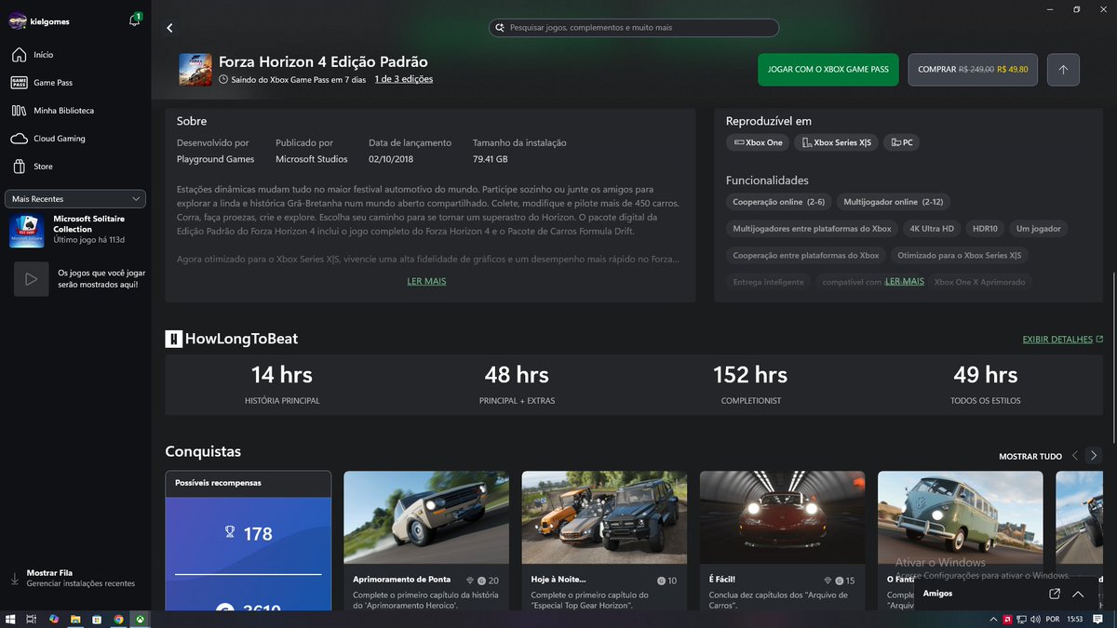
Task: Open the notifications bell icon
Action: pyautogui.click(x=135, y=20)
